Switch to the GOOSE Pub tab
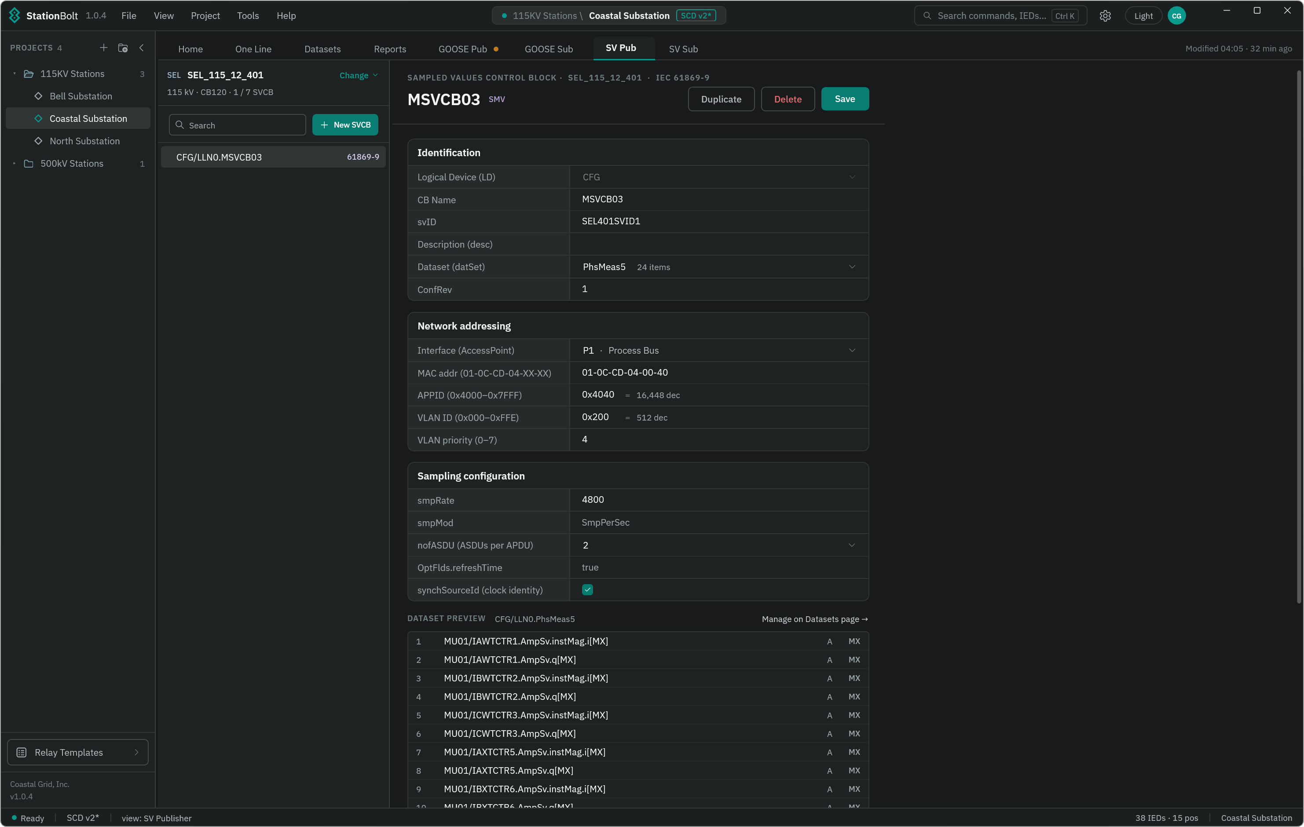Image resolution: width=1304 pixels, height=827 pixels. (468, 49)
